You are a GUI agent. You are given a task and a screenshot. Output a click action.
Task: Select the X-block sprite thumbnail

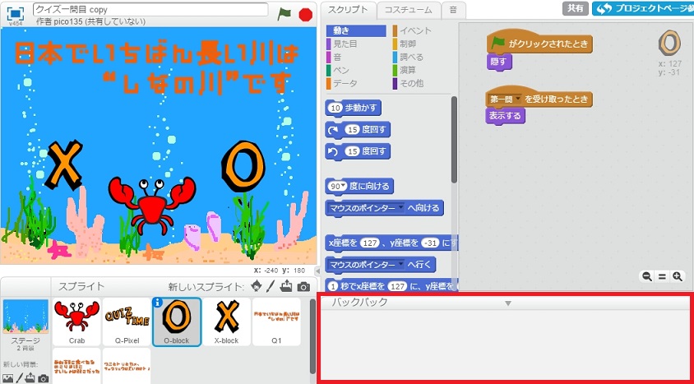click(227, 322)
